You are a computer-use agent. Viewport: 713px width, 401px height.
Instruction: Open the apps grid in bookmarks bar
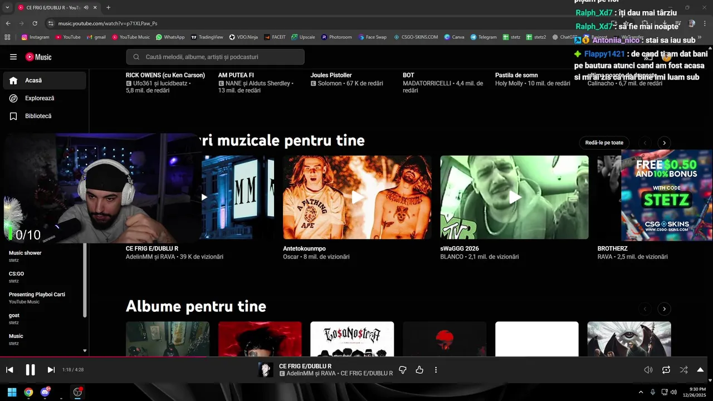(x=7, y=37)
